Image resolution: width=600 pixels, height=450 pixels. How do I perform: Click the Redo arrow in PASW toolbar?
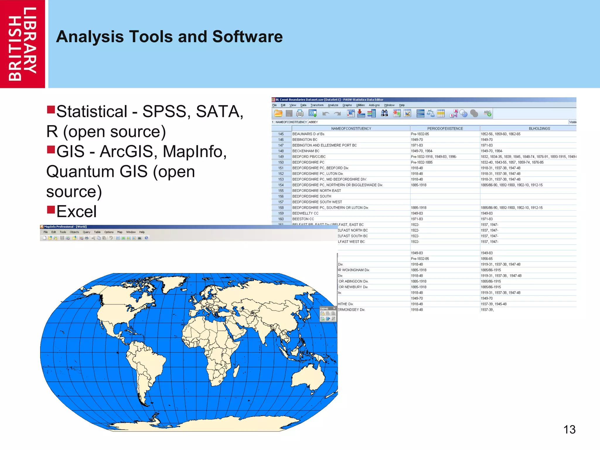[x=337, y=114]
